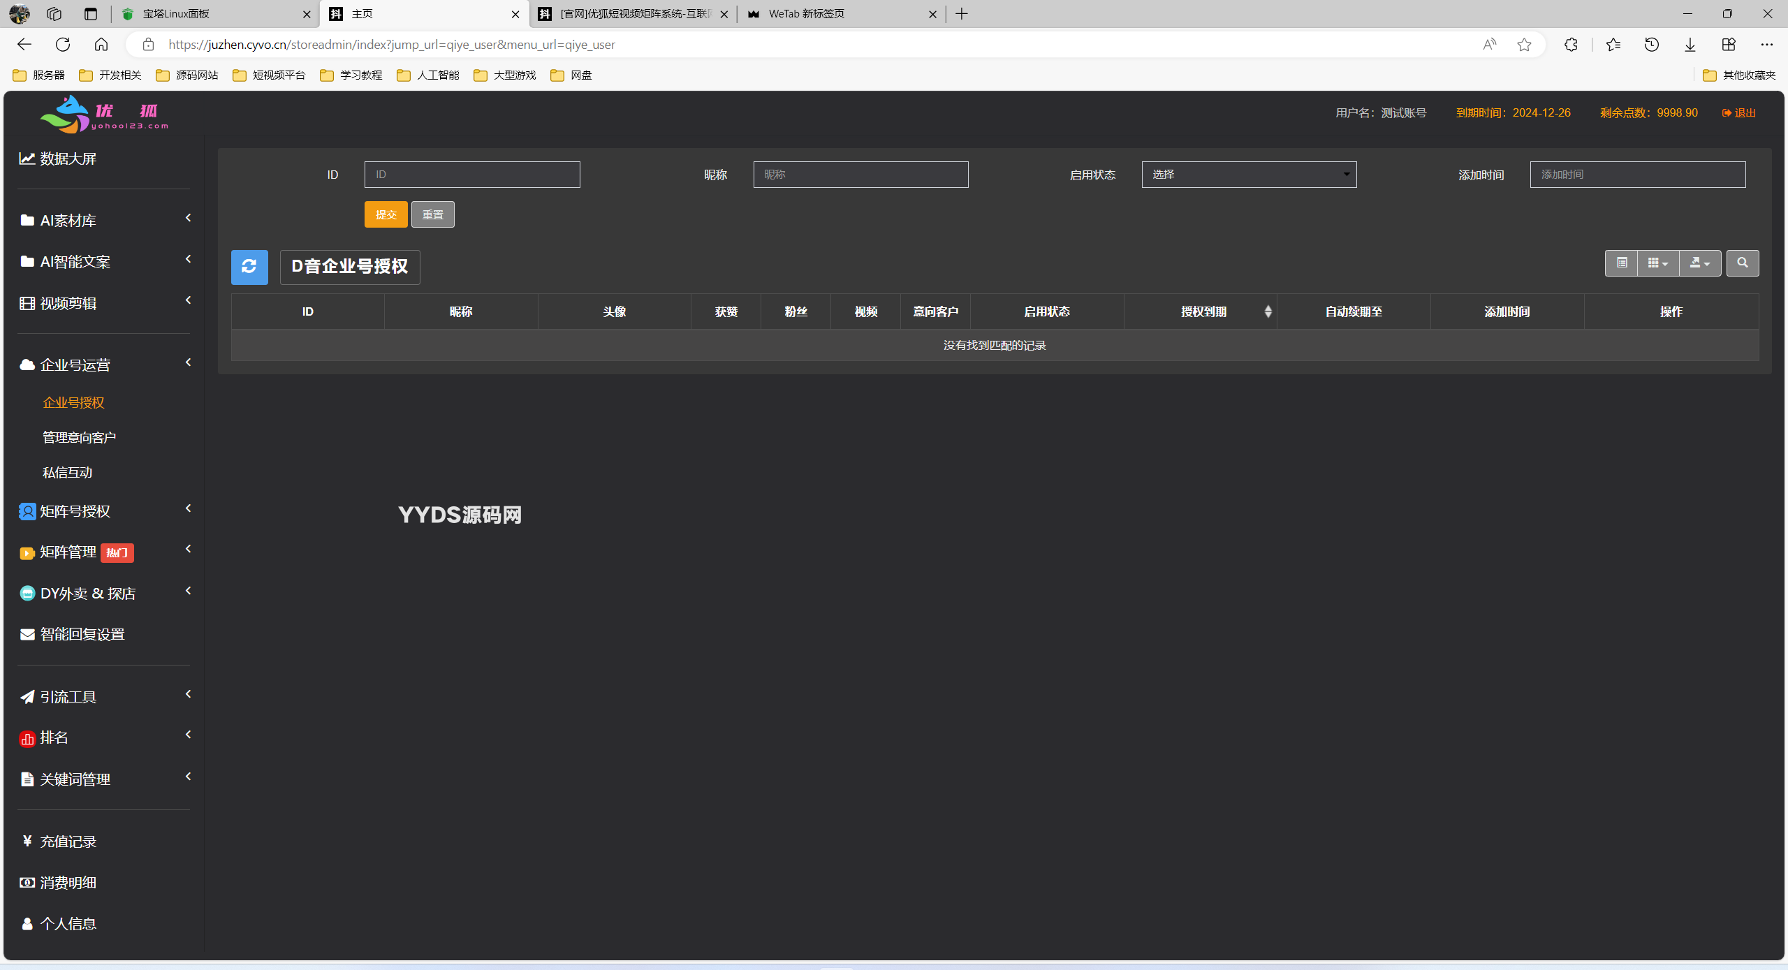The image size is (1788, 970).
Task: Click the 昵称 search input field
Action: 860,175
